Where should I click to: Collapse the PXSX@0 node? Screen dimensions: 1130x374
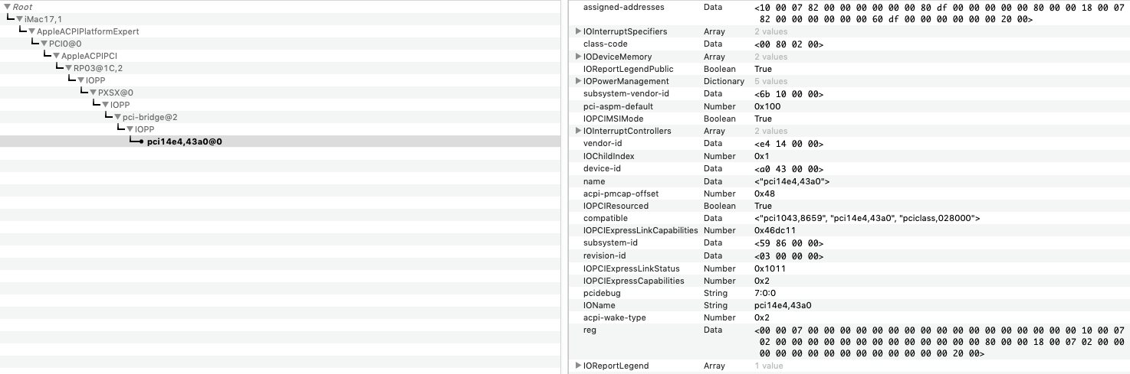coord(93,93)
